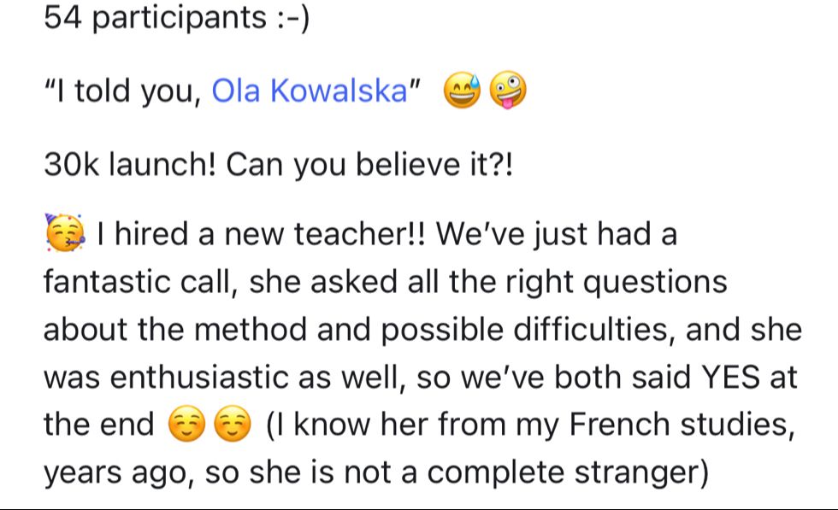Click the ':-)' text smiley after participants

point(292,17)
